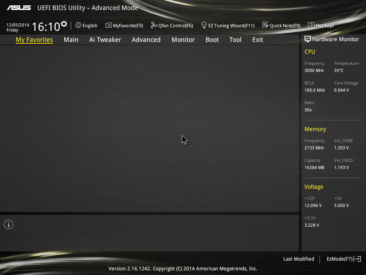Click the CPU section heading
The height and width of the screenshot is (275, 366).
pos(310,52)
